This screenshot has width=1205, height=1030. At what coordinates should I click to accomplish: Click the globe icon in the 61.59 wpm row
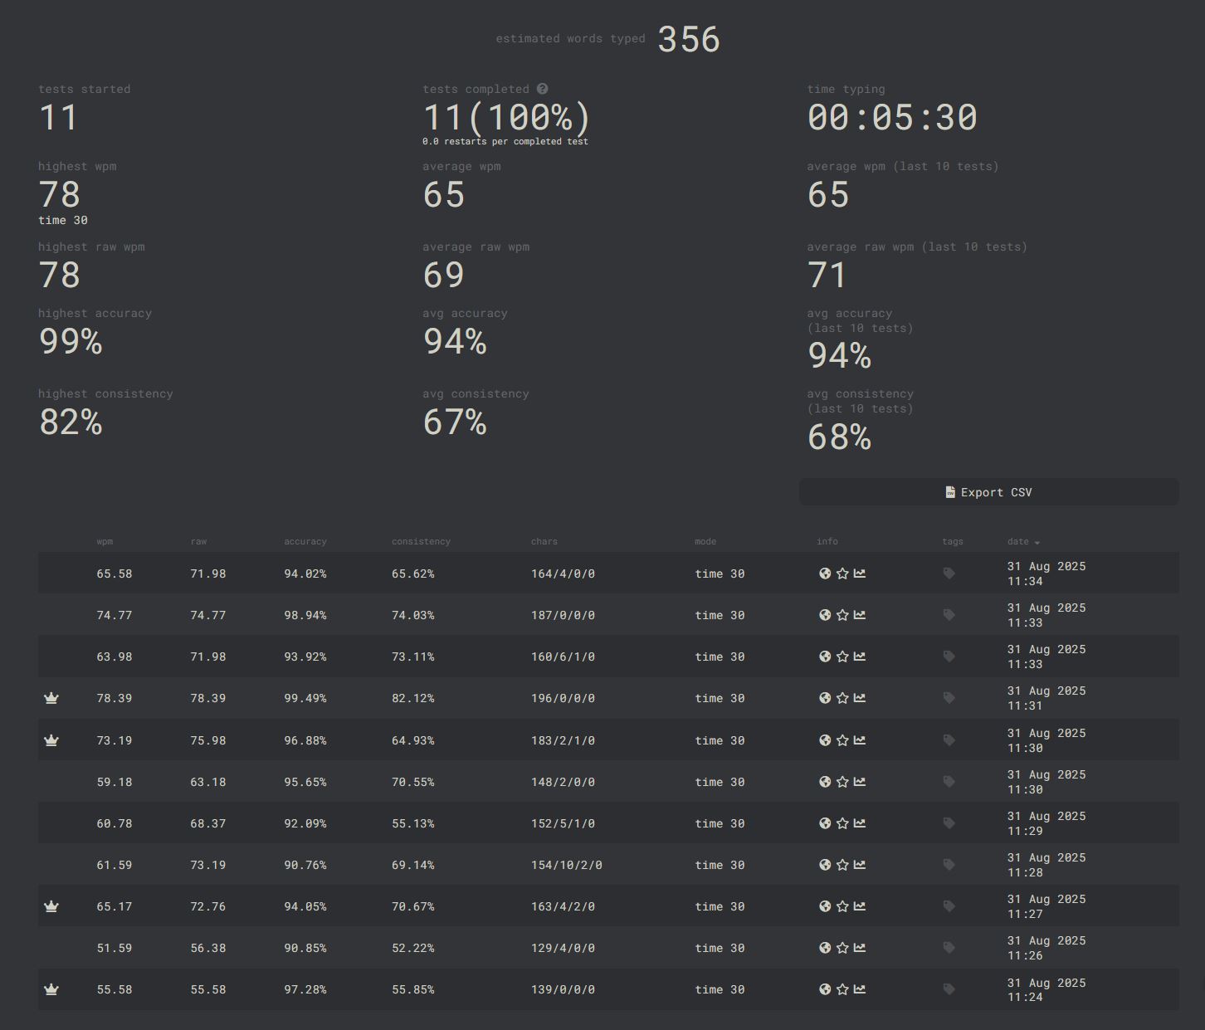pyautogui.click(x=825, y=865)
